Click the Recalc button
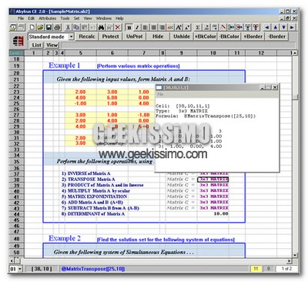 pyautogui.click(x=87, y=36)
